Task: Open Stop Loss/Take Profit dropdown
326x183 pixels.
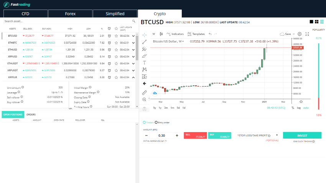Action: 257,135
